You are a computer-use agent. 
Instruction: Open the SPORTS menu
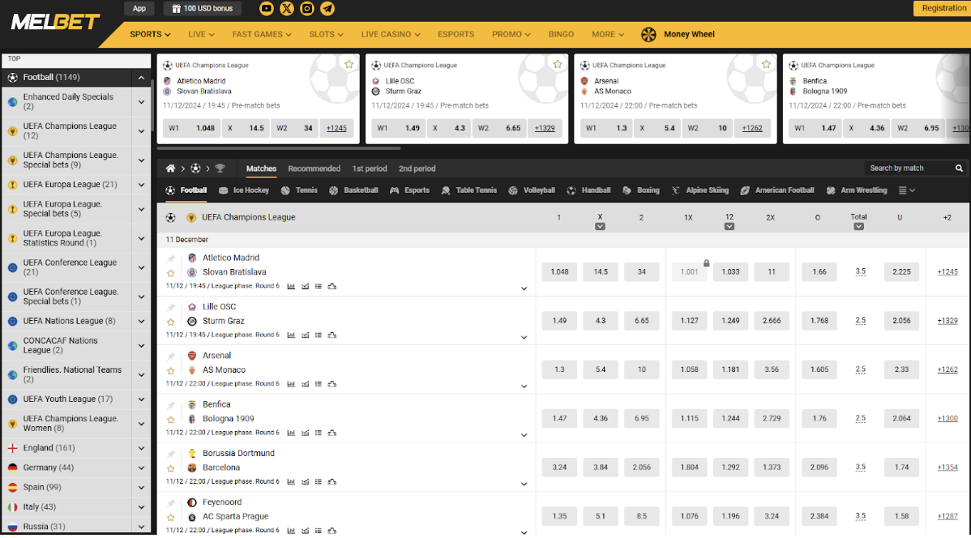150,35
